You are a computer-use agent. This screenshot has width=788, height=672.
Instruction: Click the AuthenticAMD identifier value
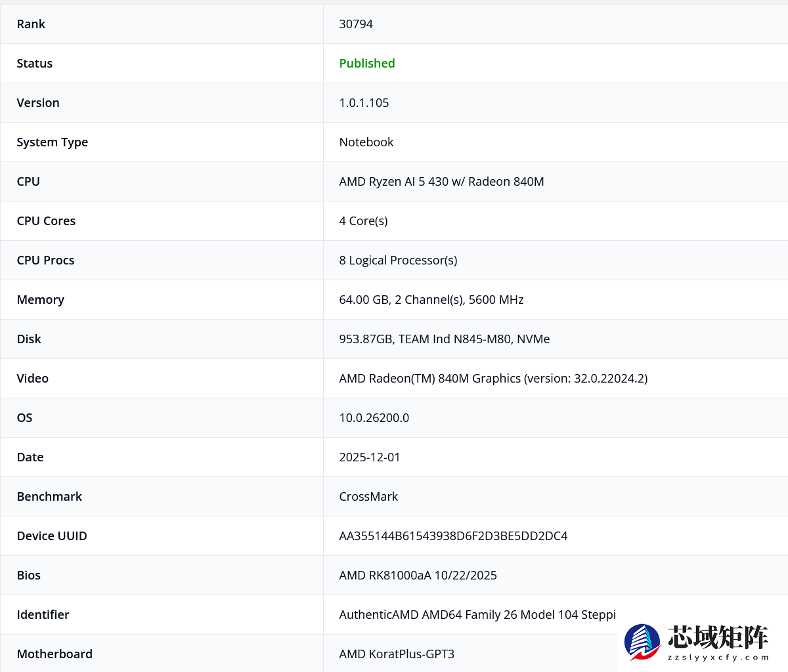477,615
